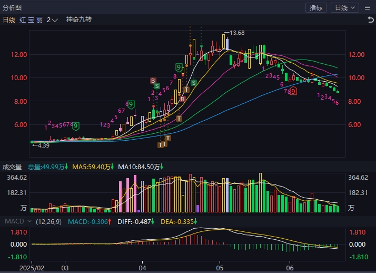The width and height of the screenshot is (376, 273).
Task: Click the red B marker above the green S
Action: (153, 81)
